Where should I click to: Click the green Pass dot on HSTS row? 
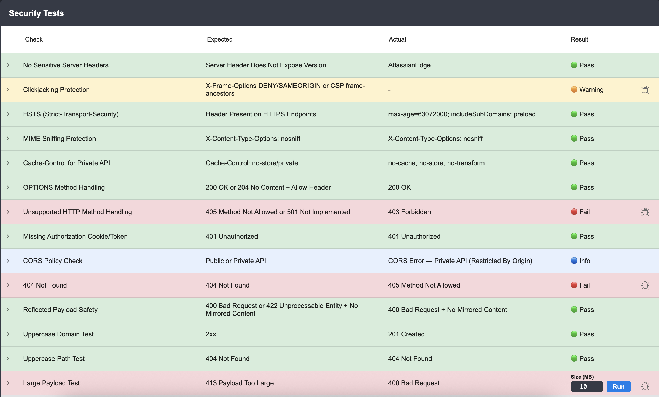click(x=574, y=114)
